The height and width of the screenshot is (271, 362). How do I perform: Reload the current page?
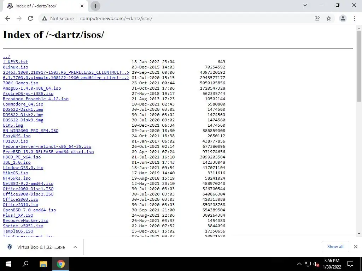[x=30, y=18]
